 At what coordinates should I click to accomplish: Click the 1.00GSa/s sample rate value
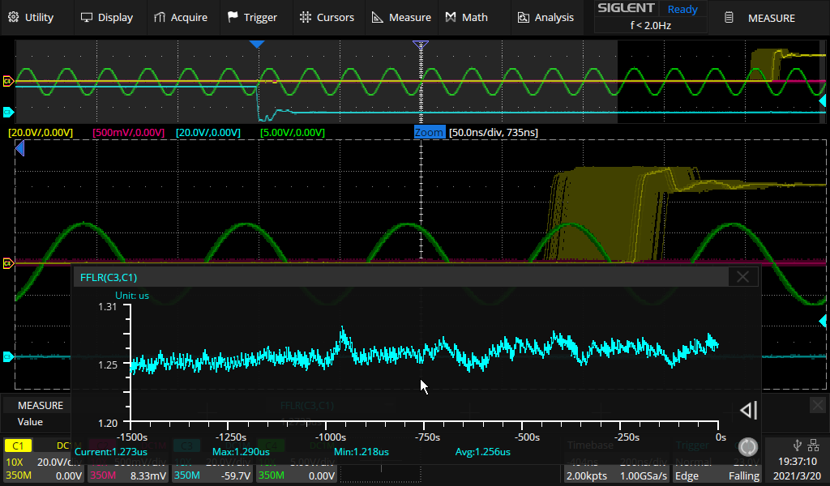coord(644,476)
